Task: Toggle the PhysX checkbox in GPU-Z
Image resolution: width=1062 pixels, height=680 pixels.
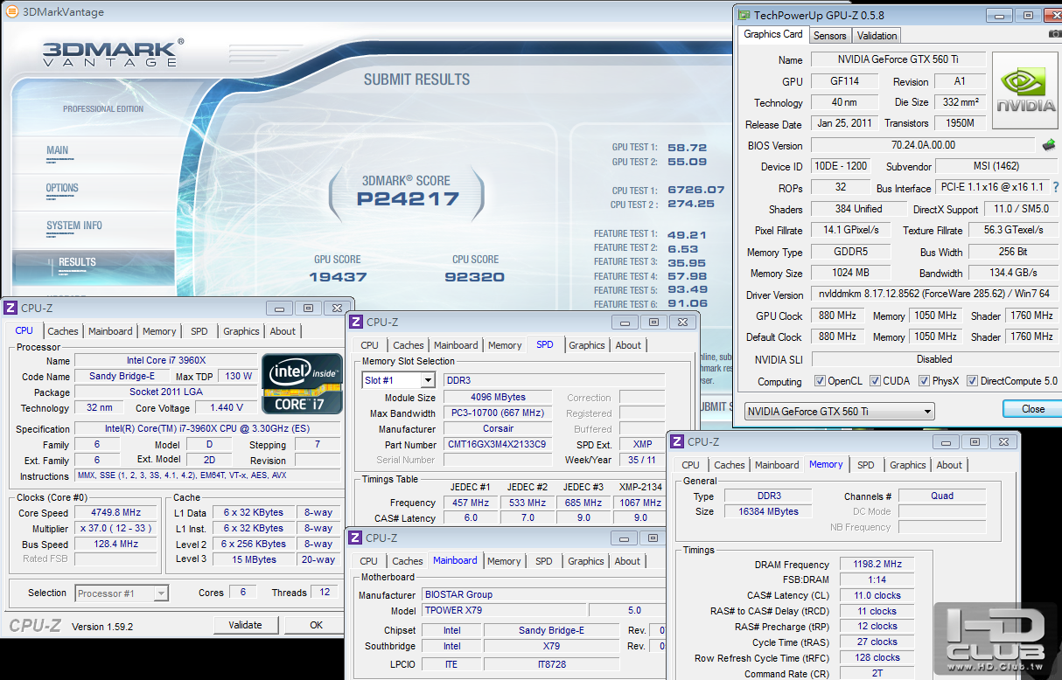Action: point(924,381)
